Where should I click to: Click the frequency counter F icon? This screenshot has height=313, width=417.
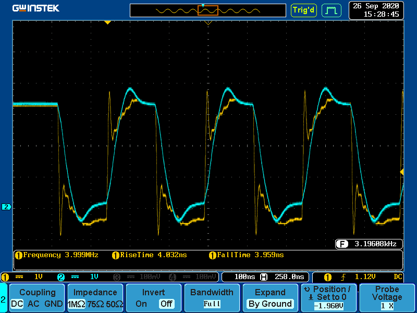click(x=342, y=244)
